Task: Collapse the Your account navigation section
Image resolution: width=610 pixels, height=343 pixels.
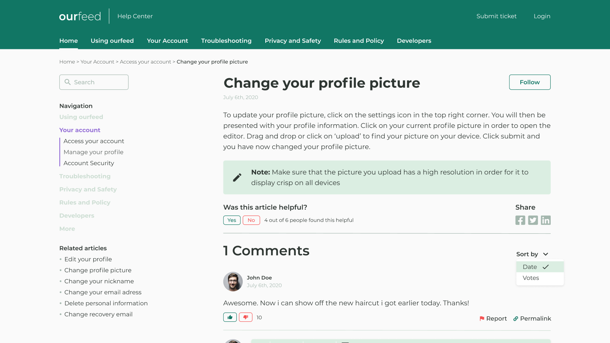Action: [80, 130]
